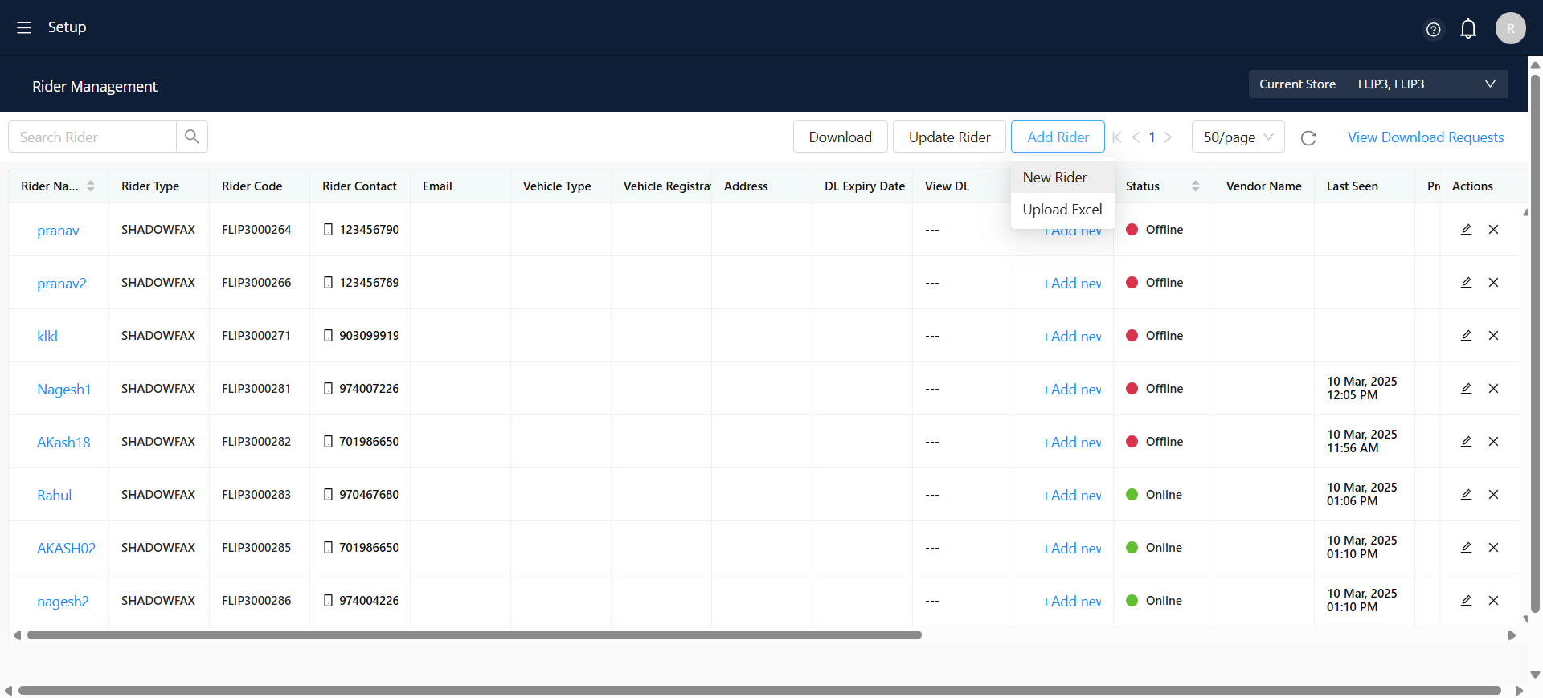This screenshot has height=698, width=1543.
Task: Open the help question mark icon
Action: (x=1433, y=30)
